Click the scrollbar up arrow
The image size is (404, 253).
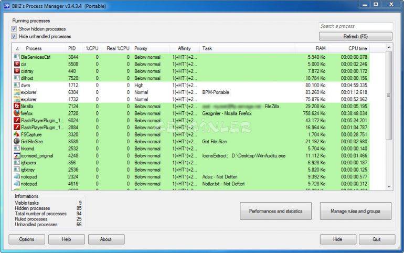tap(389, 47)
